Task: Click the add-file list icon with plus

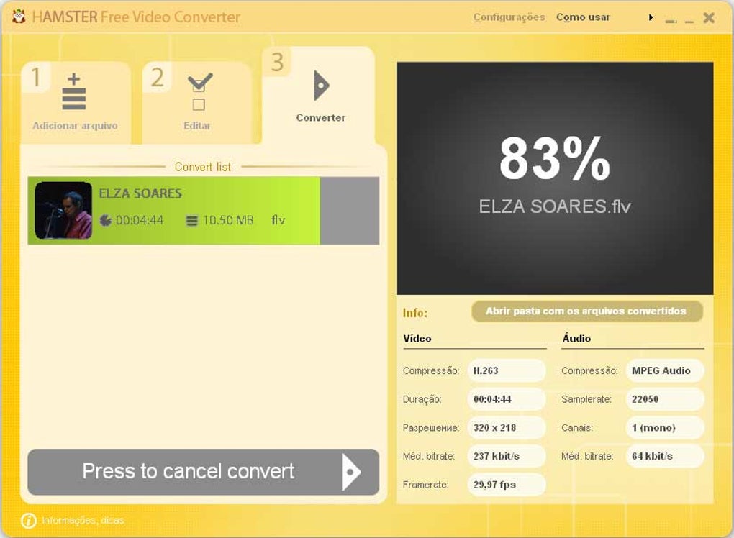Action: coord(74,91)
